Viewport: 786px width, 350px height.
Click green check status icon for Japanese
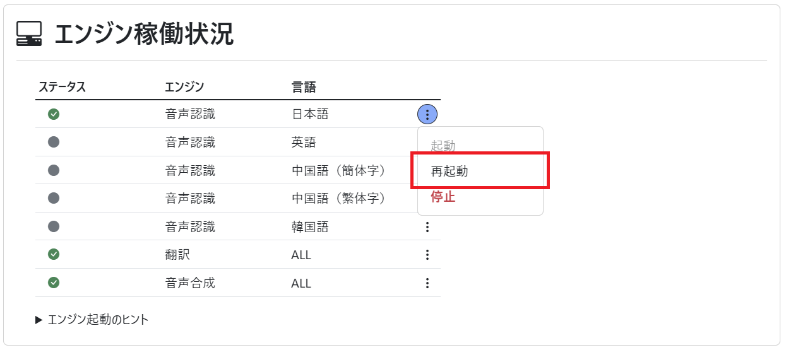pos(54,114)
